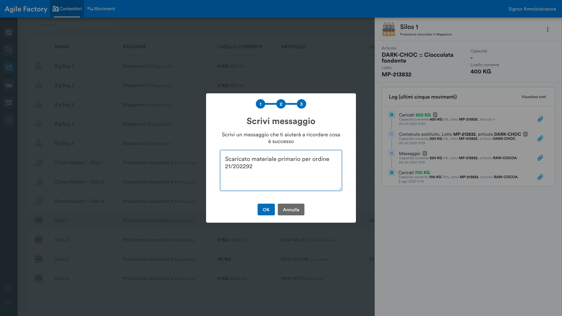Sort by the STAZIONE column header
The height and width of the screenshot is (316, 562).
(x=134, y=47)
